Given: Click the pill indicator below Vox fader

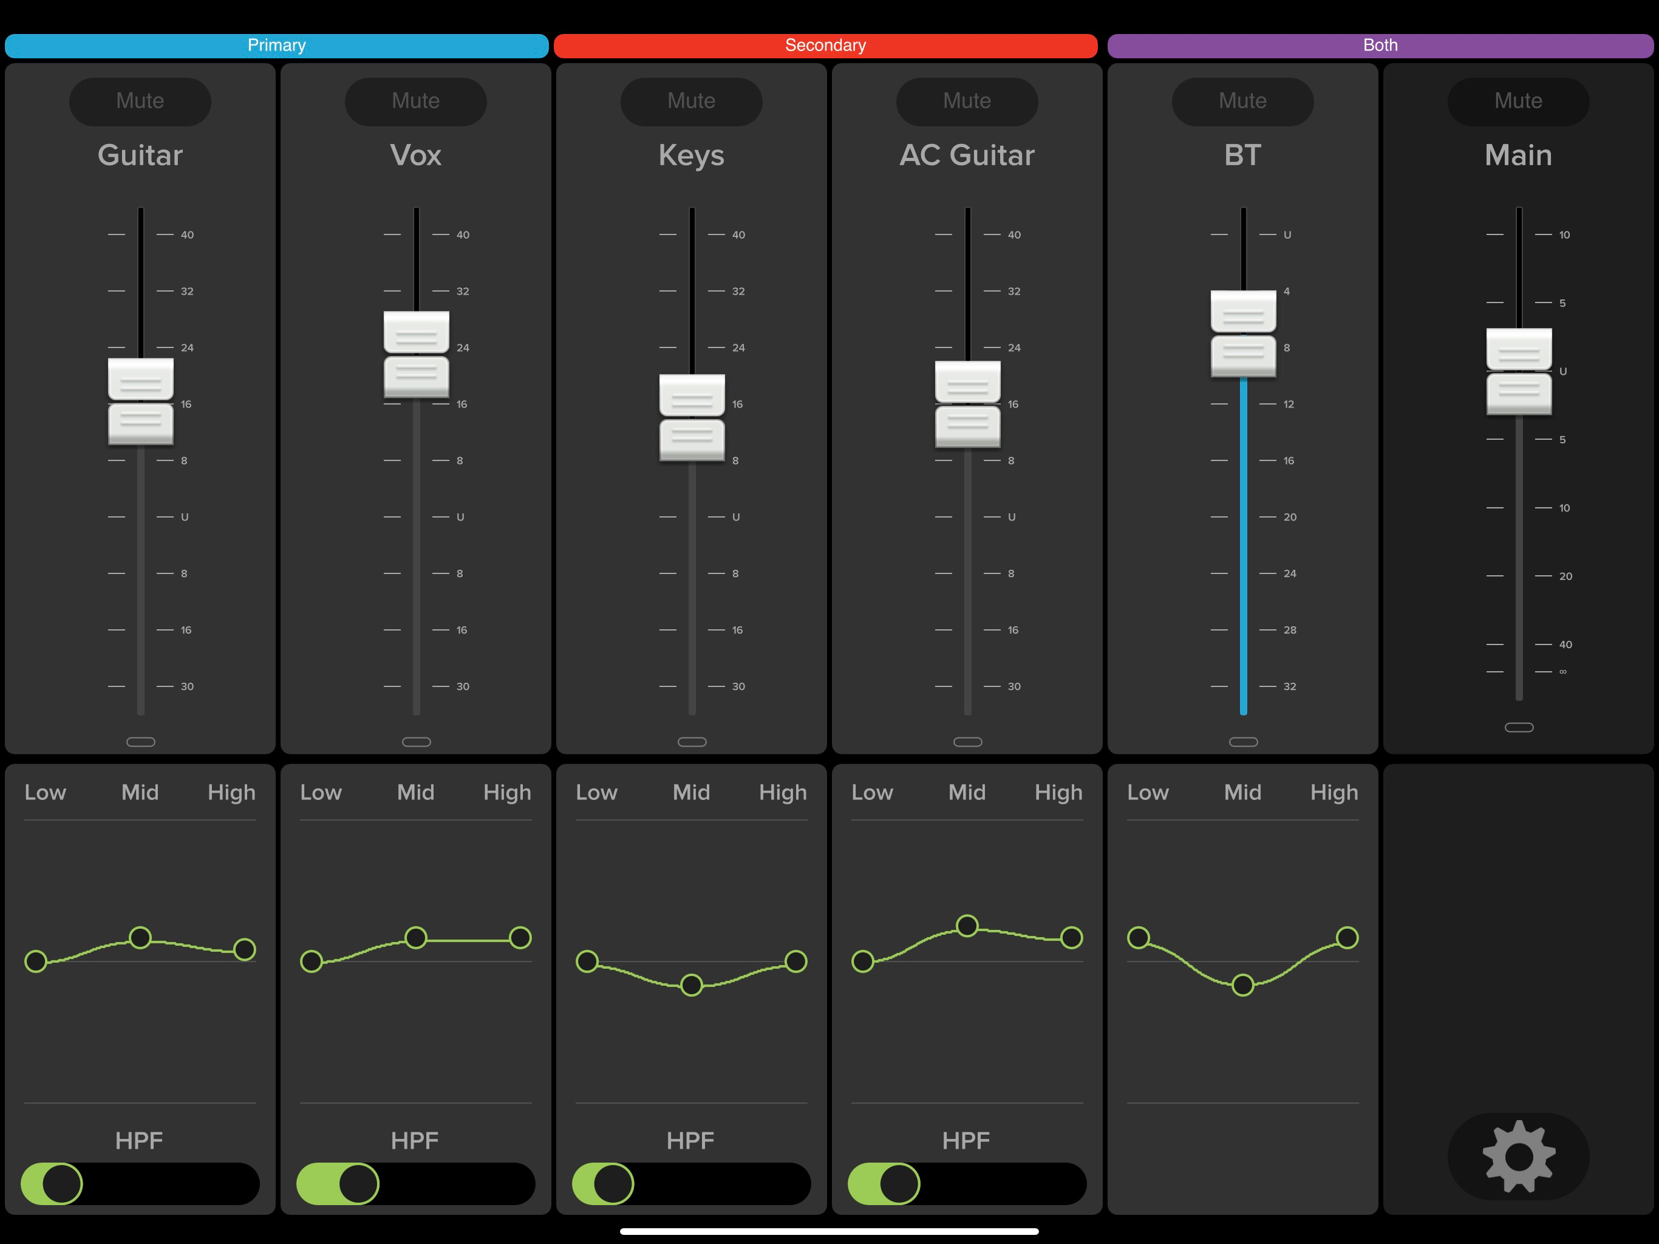Looking at the screenshot, I should click(416, 742).
